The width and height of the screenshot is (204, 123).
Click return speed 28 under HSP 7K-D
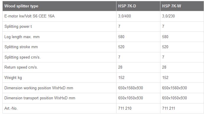[x=120, y=67]
